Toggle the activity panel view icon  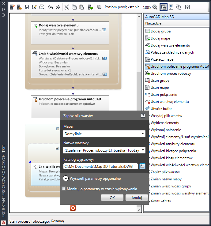164,7
